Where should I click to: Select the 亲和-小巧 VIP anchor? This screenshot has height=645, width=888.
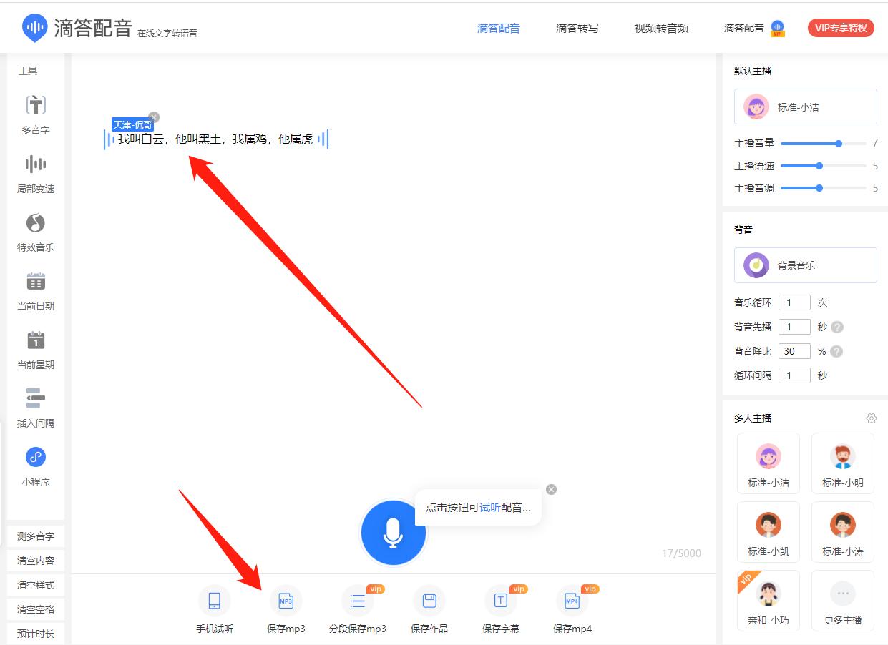click(769, 601)
